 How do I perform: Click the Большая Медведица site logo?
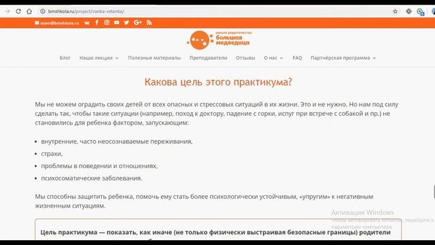pos(219,40)
